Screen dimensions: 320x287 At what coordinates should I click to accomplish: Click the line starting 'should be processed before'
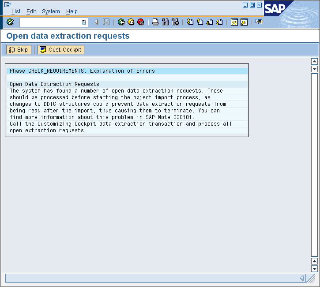click(127, 97)
